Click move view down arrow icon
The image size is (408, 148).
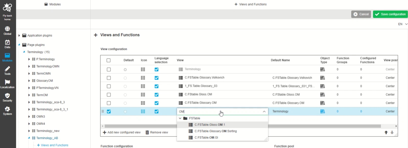392,132
